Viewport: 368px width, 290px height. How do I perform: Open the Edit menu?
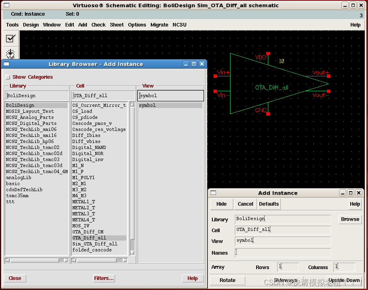coord(70,25)
